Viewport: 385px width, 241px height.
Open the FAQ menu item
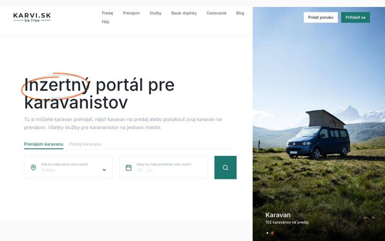[x=105, y=22]
